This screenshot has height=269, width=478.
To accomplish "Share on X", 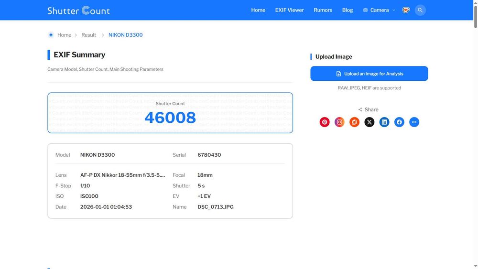I will pyautogui.click(x=369, y=122).
